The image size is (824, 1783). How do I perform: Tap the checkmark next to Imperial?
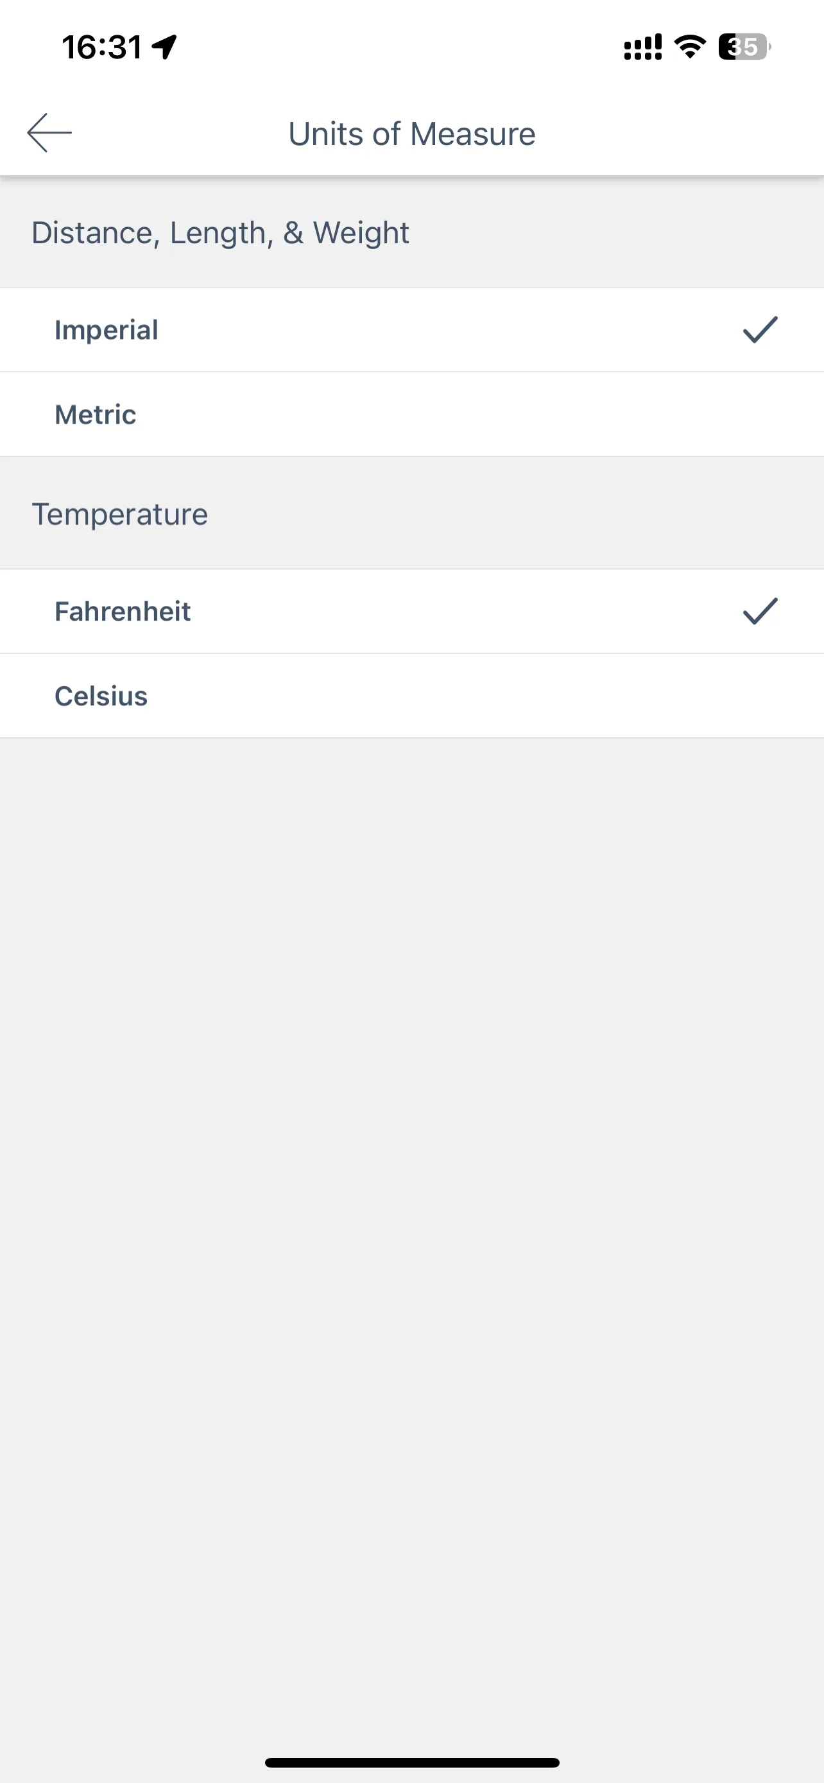click(760, 329)
